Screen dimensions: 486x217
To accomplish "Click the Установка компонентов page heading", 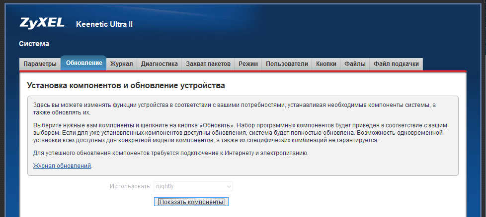I will (126, 86).
